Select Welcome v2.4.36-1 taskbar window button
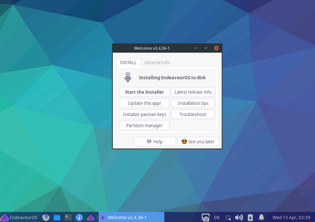Viewport: 315px width, 222px height. click(x=131, y=217)
